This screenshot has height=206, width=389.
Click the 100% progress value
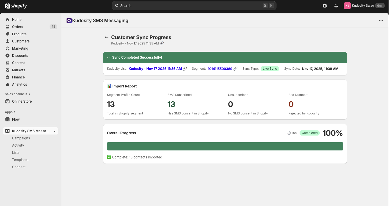(x=332, y=133)
